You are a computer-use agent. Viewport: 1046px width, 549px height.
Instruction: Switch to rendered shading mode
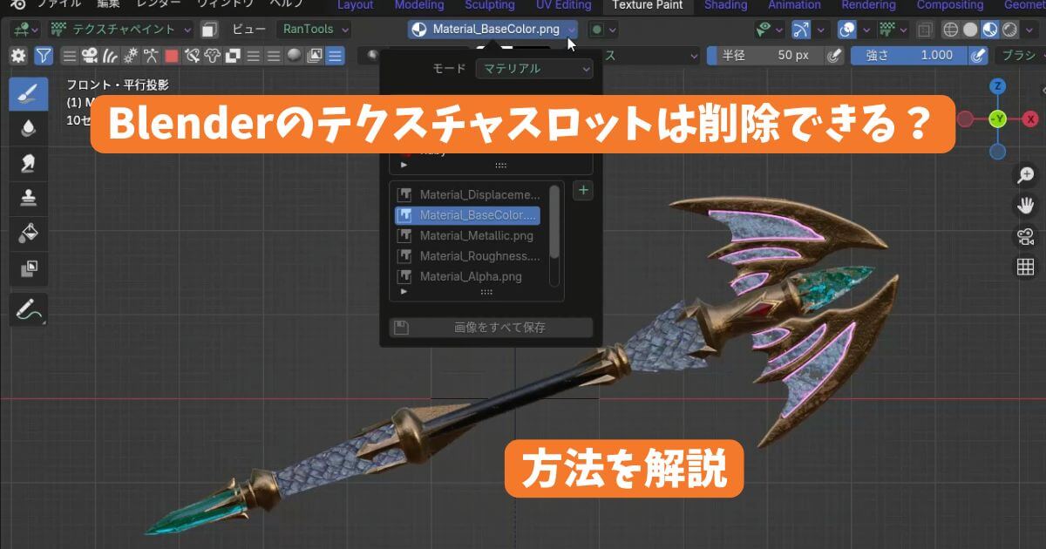1010,30
